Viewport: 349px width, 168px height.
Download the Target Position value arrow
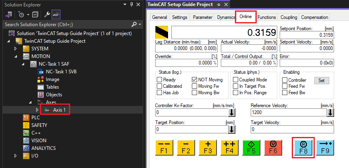(231, 129)
